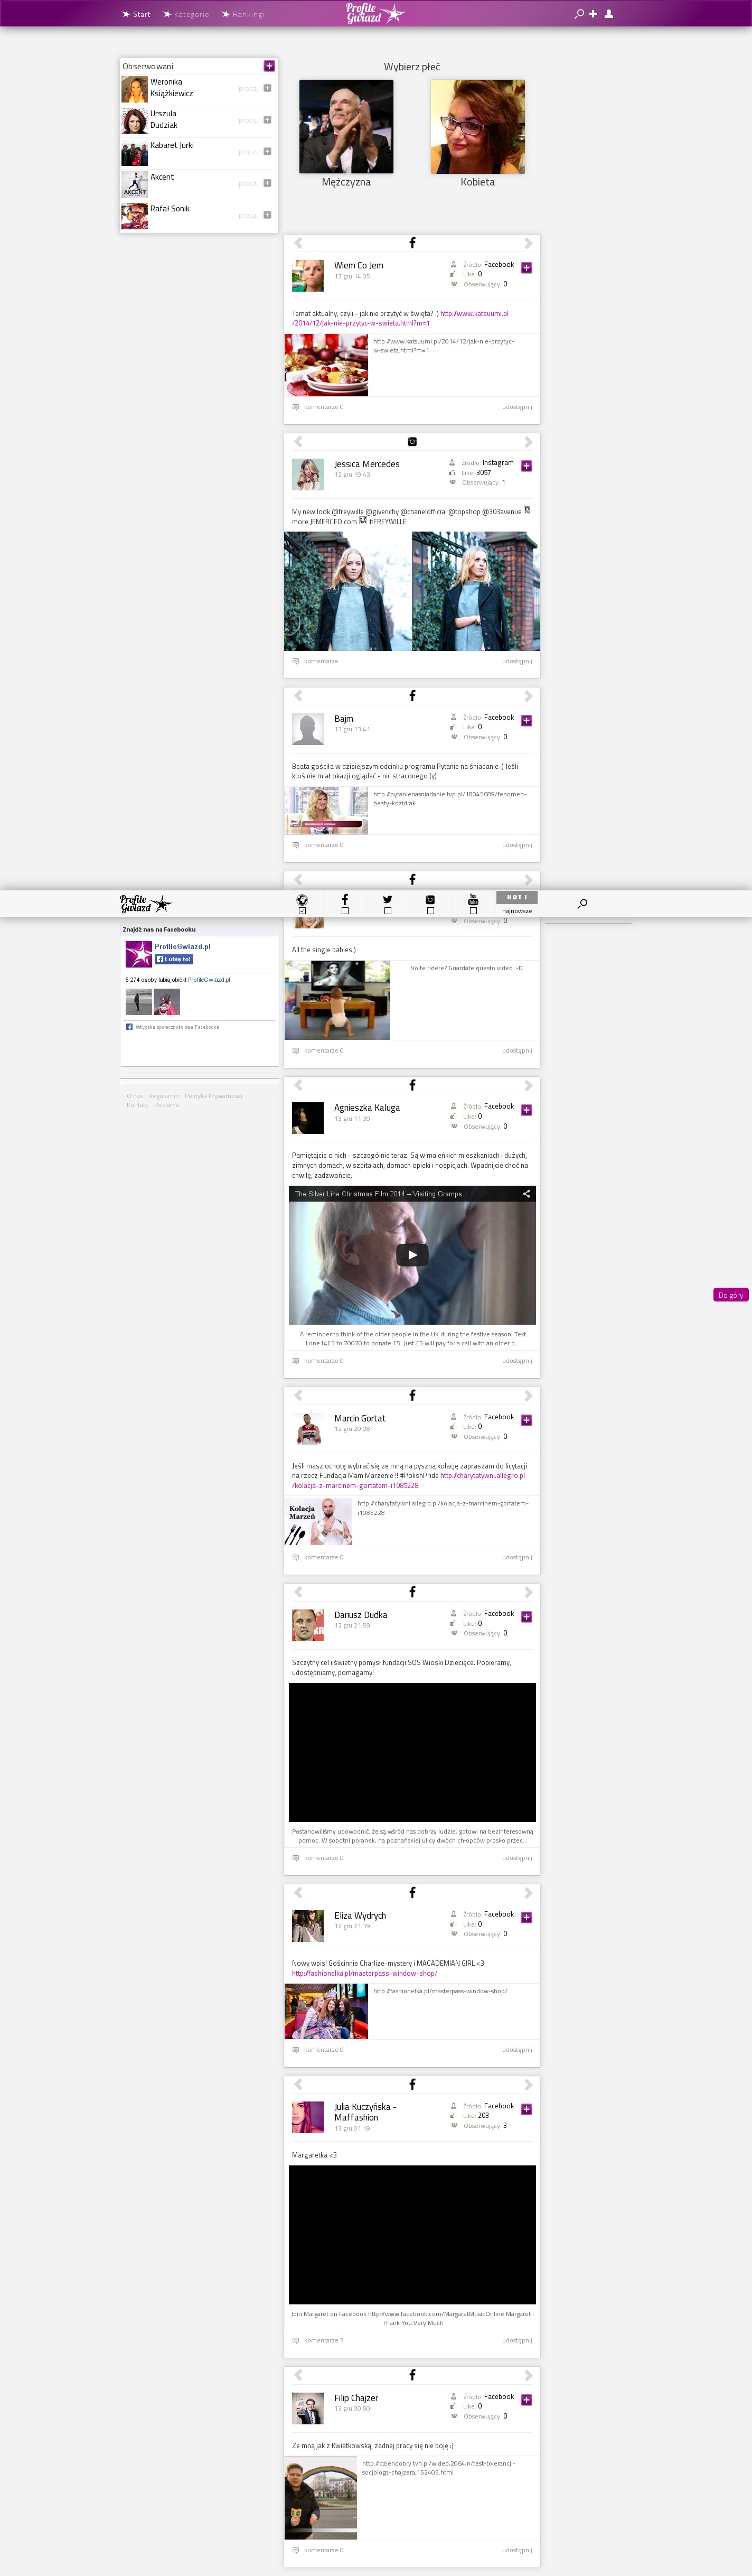Image resolution: width=752 pixels, height=2576 pixels.
Task: Follow Jessica Mercedes with purple plus button
Action: 526,466
